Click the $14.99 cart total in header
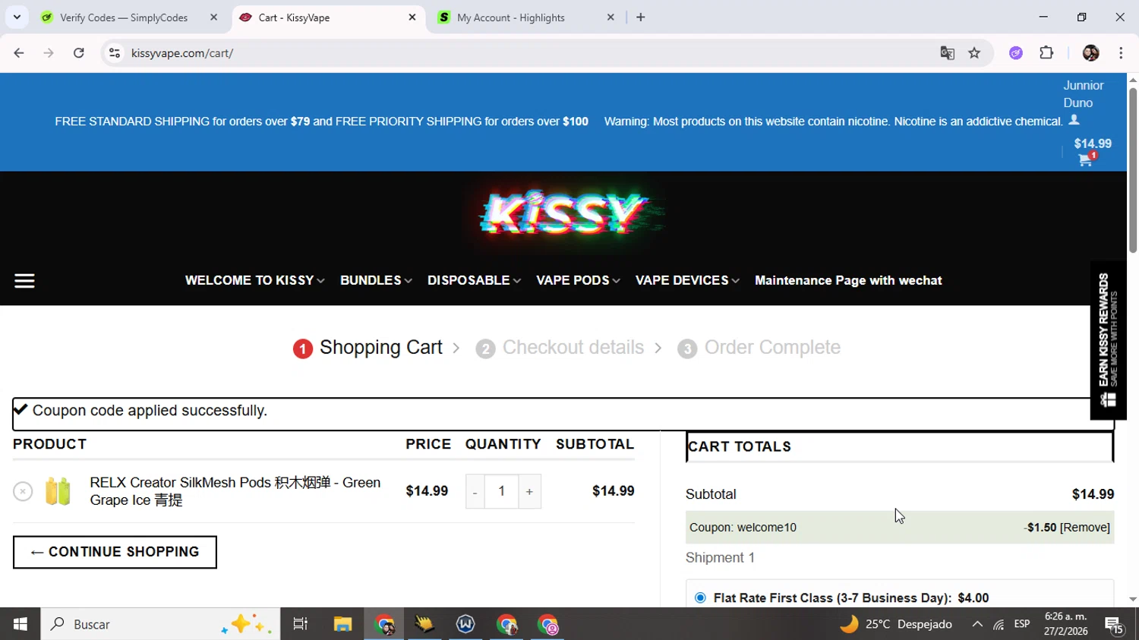The width and height of the screenshot is (1139, 640). pos(1093,143)
